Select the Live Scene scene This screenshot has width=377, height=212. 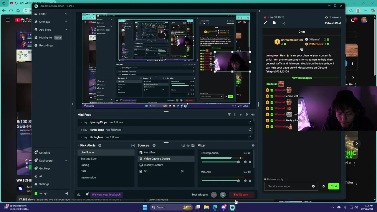coord(106,152)
